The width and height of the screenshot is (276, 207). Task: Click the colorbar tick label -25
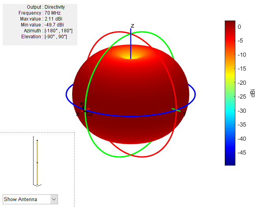point(242,97)
